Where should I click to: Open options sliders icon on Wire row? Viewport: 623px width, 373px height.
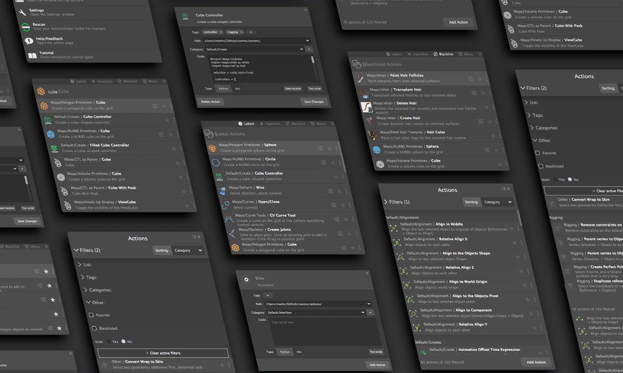coord(330,191)
